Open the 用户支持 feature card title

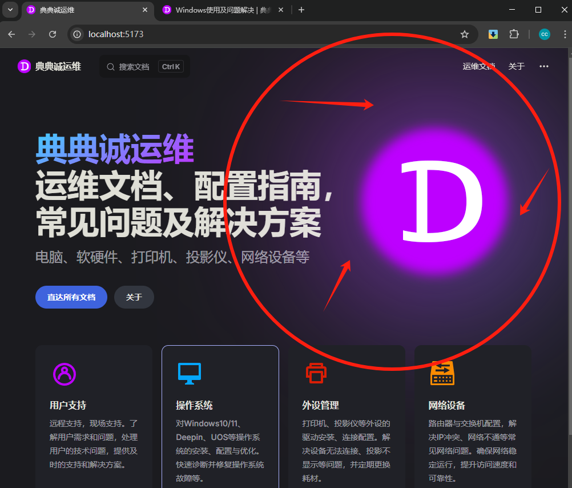point(68,406)
